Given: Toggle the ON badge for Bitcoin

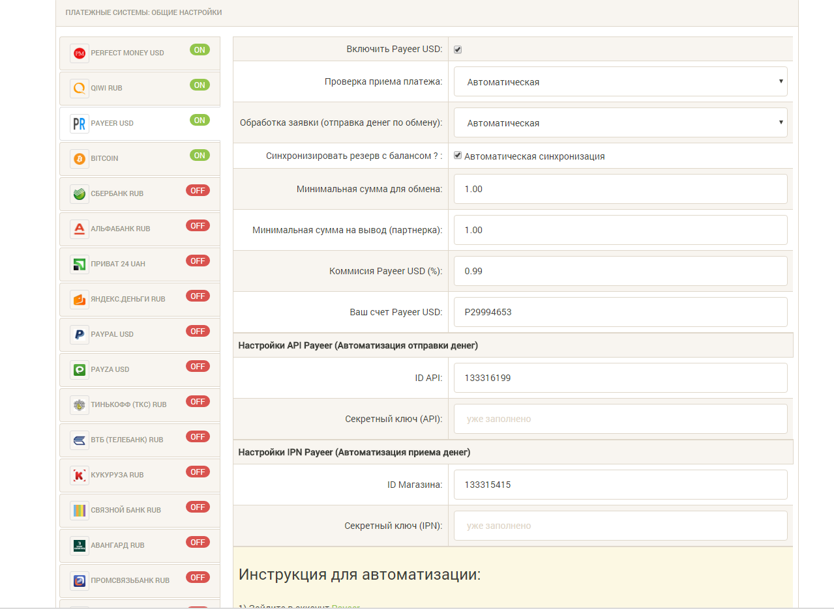Looking at the screenshot, I should [200, 155].
